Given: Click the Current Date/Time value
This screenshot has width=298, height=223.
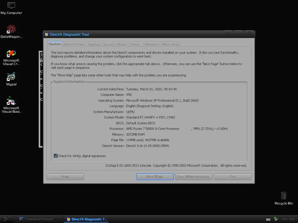Looking at the screenshot, I should (x=151, y=89).
